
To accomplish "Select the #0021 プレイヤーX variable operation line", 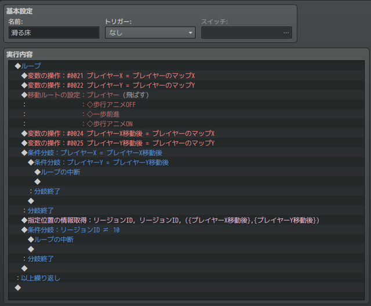I will pyautogui.click(x=186, y=75).
